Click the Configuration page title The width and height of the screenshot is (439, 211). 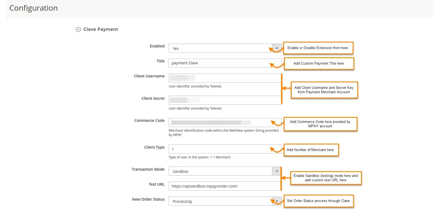point(33,8)
